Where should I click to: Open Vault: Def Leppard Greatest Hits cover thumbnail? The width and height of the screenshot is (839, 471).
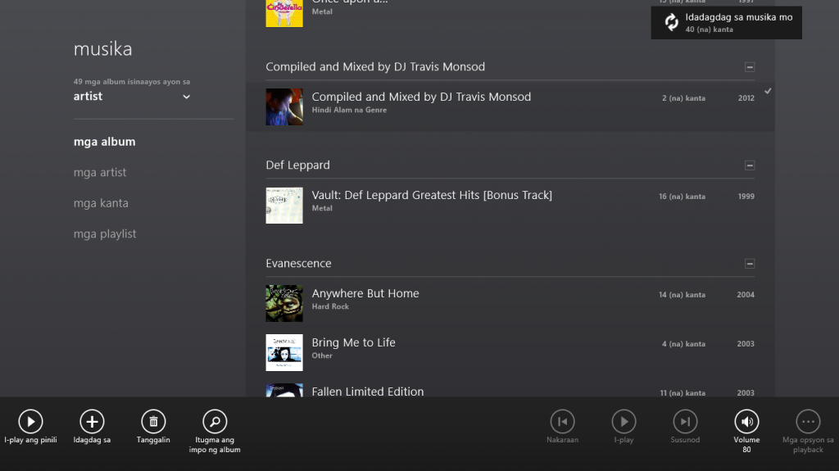[284, 206]
